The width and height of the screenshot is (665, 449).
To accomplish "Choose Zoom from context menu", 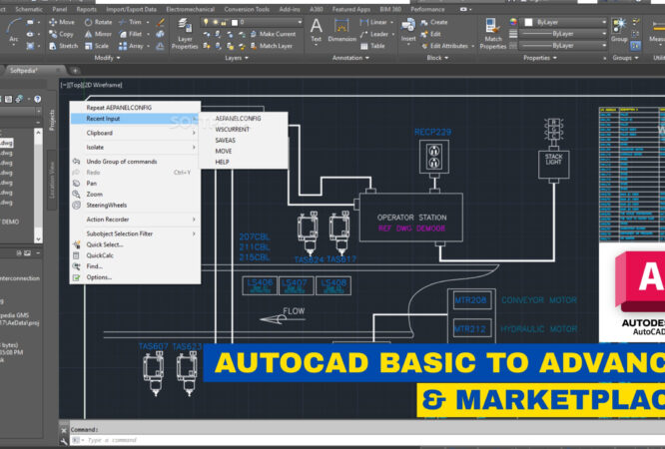I will [135, 195].
